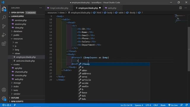Select abbr autocomplete suggestion
The height and width of the screenshot is (107, 190).
coord(114,70)
